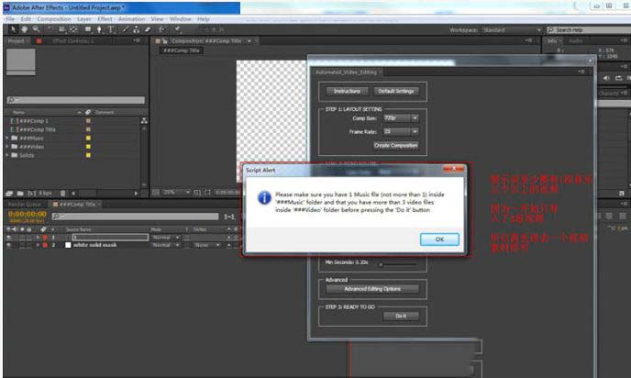Image resolution: width=631 pixels, height=378 pixels.
Task: Click the current time 0:00:00:00 display
Action: pos(28,214)
